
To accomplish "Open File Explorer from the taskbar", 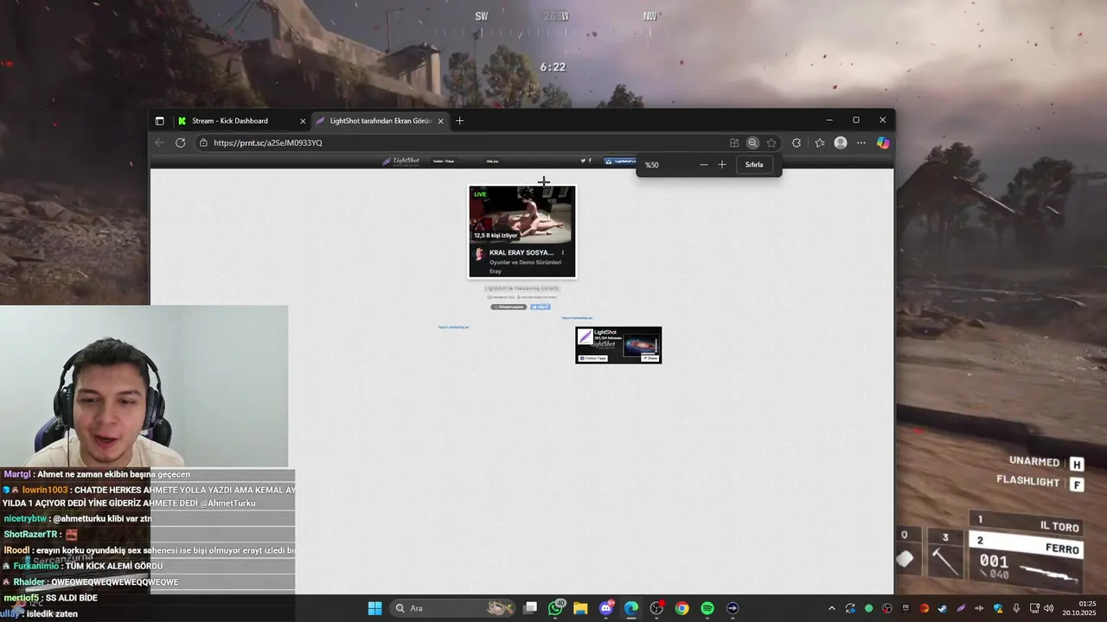I will (580, 608).
